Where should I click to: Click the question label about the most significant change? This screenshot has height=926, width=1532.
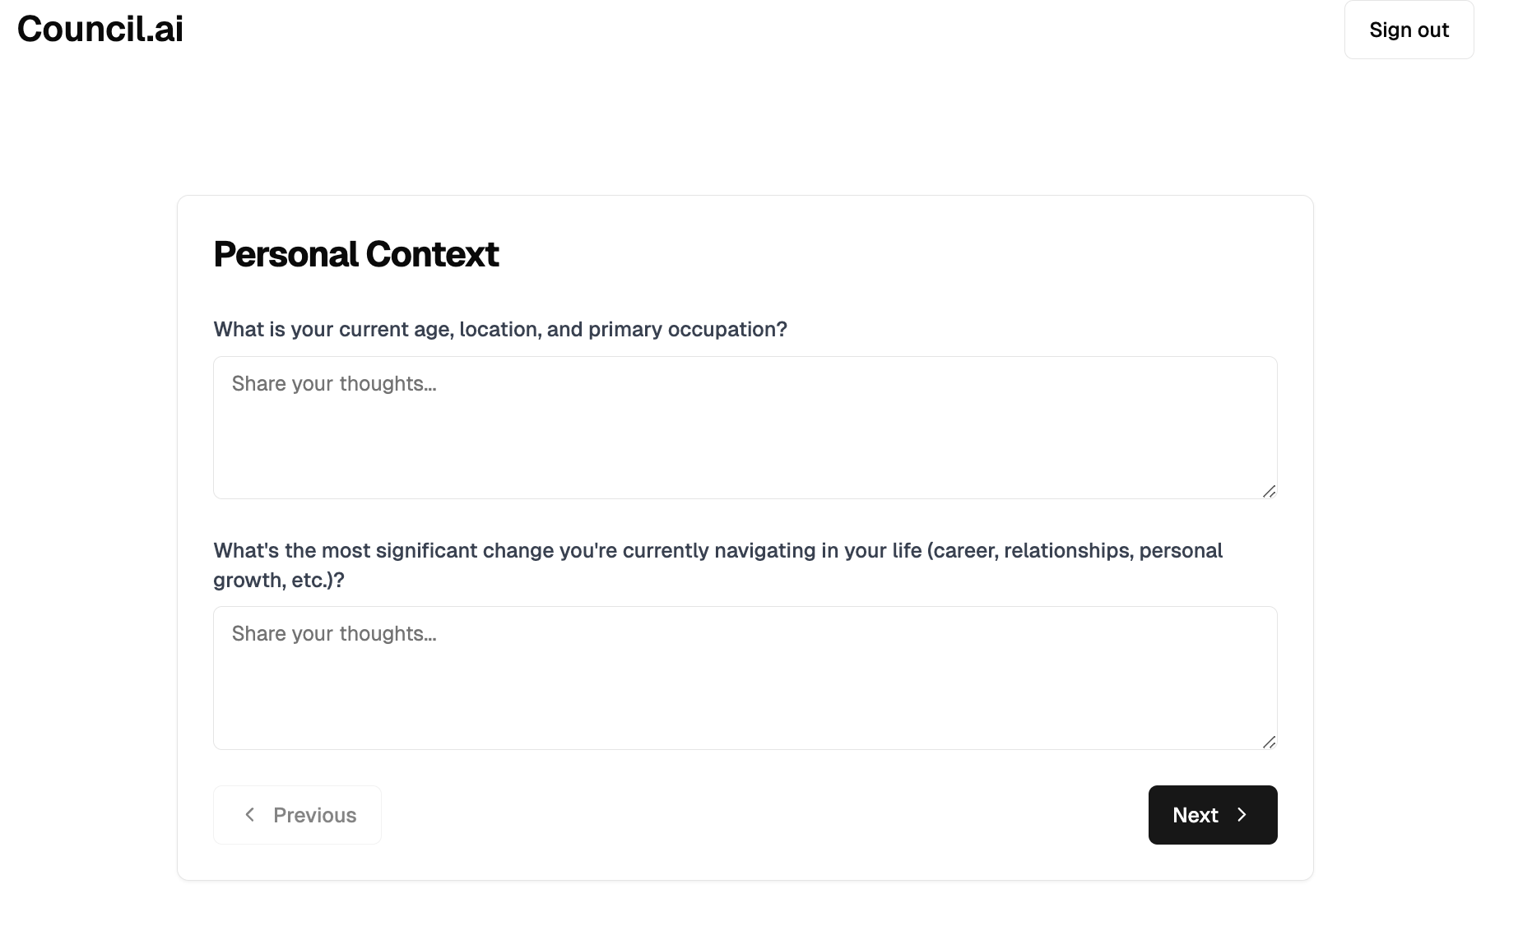[x=717, y=551]
